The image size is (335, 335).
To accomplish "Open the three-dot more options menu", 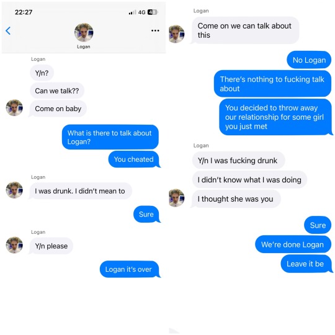I will pyautogui.click(x=155, y=30).
